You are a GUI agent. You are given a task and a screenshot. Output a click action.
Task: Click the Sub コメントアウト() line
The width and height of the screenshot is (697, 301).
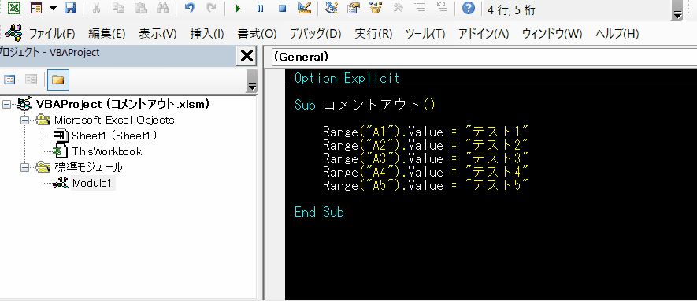365,105
